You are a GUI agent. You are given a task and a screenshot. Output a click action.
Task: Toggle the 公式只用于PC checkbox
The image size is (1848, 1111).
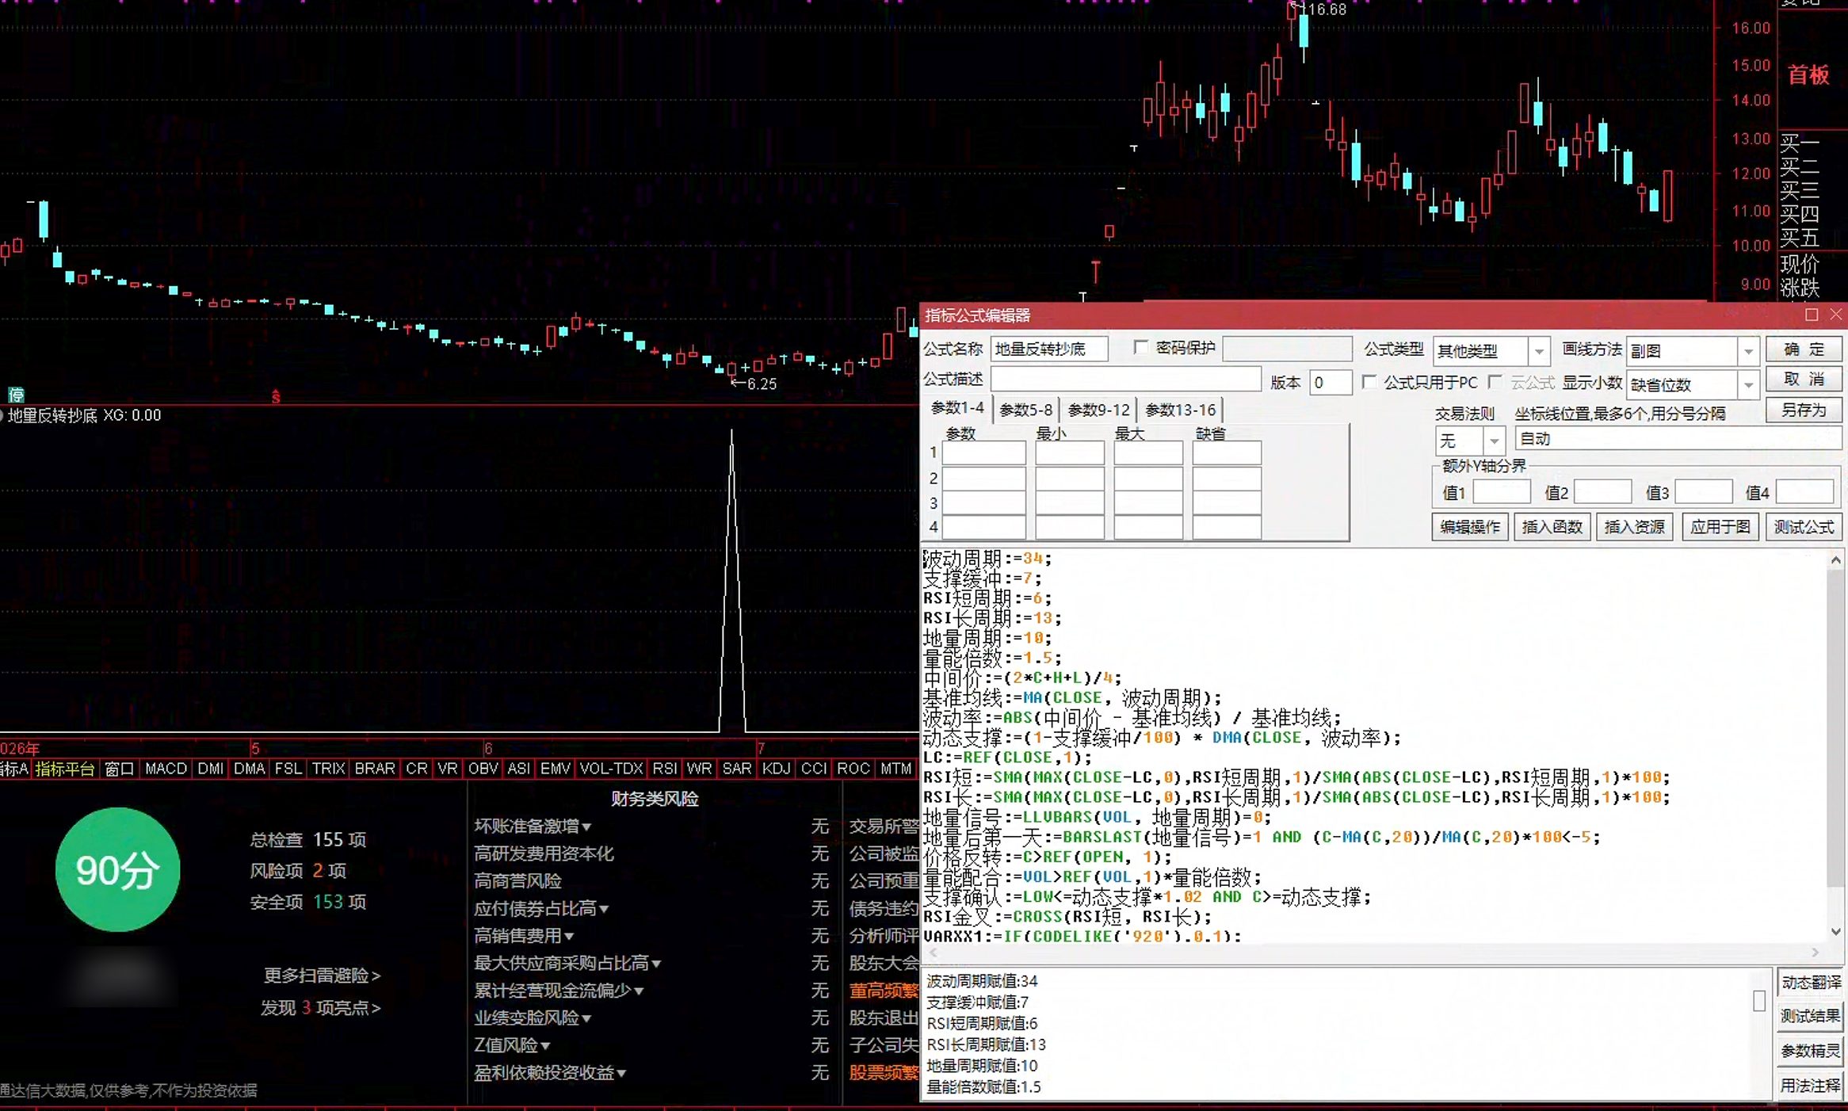(1369, 382)
